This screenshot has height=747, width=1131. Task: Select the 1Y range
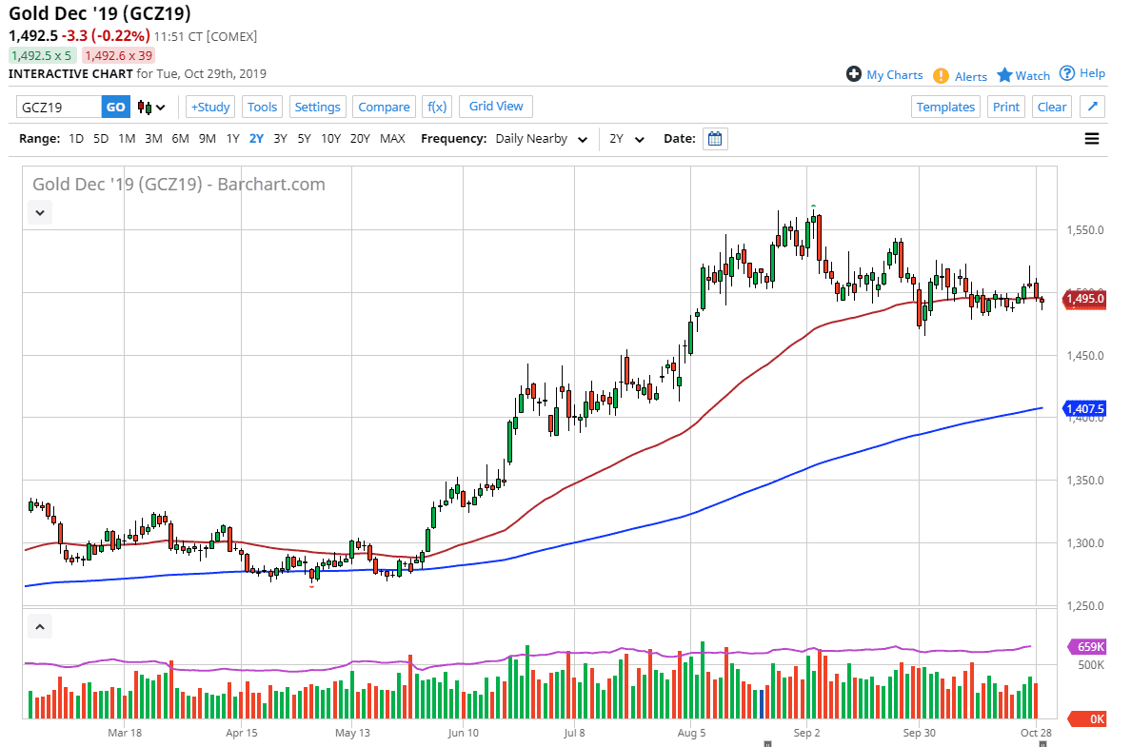232,139
